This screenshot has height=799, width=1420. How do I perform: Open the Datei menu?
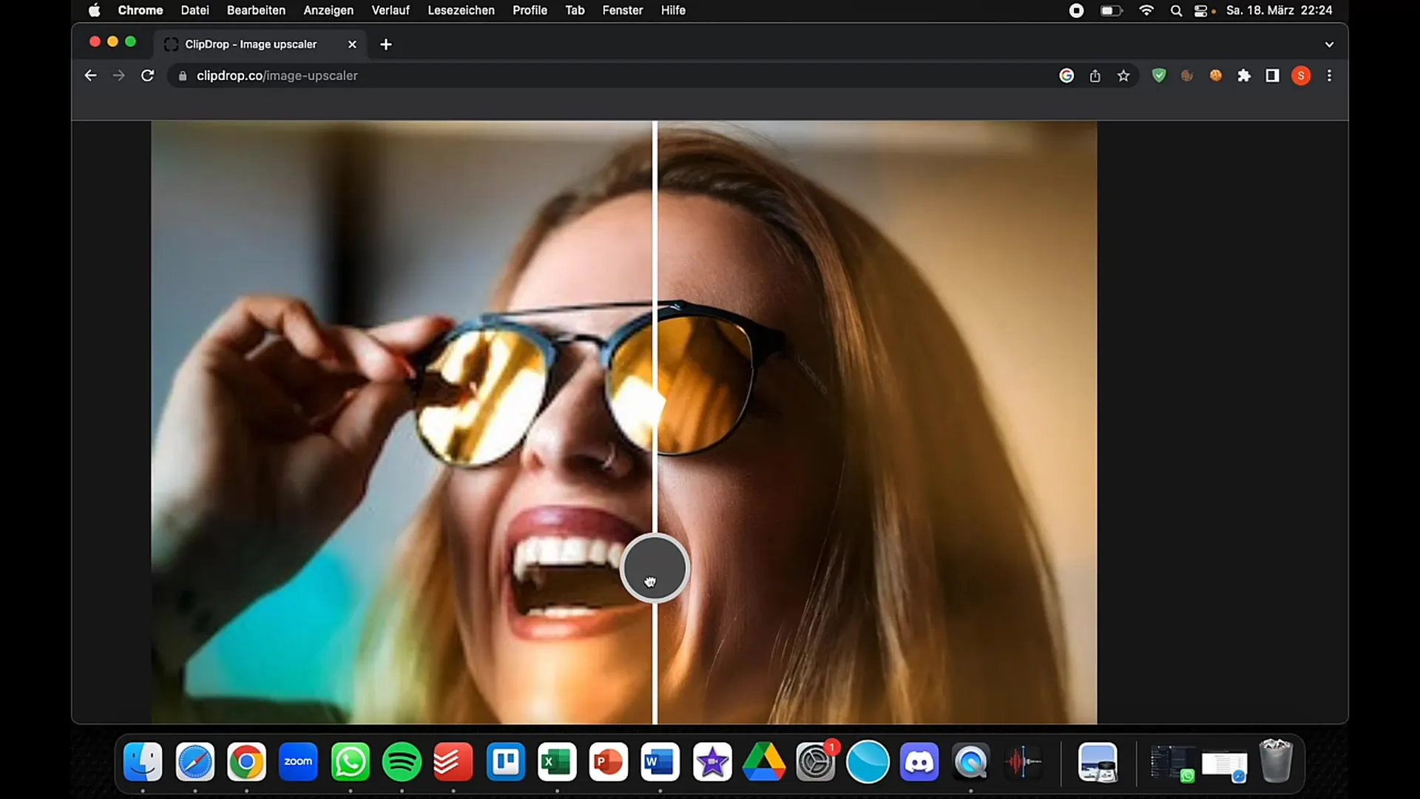[195, 10]
